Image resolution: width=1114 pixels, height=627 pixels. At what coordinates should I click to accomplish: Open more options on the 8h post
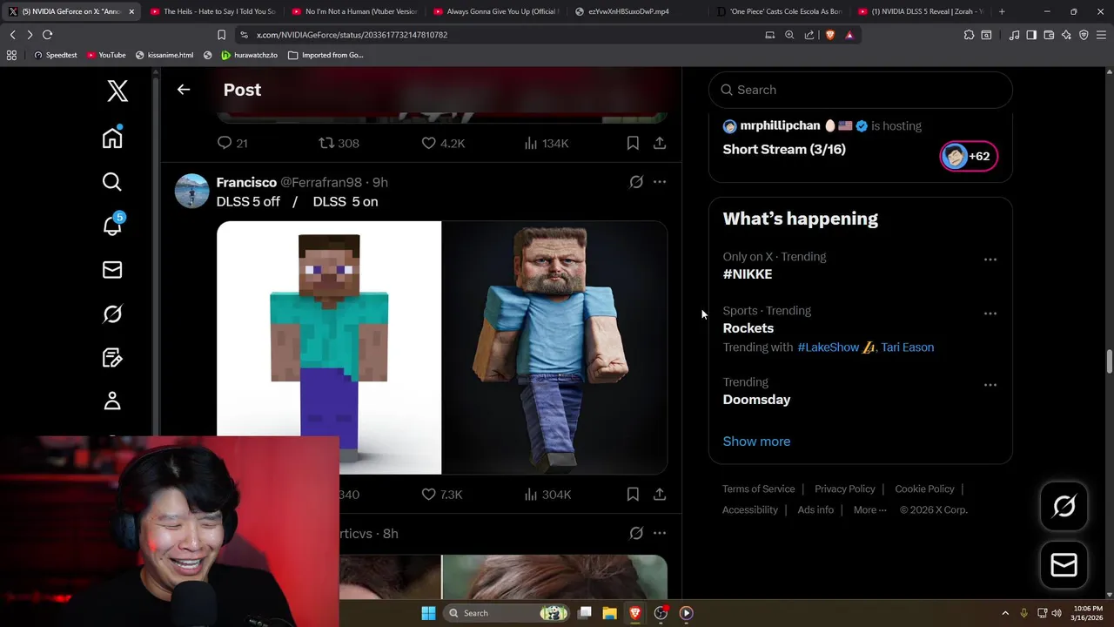[660, 533]
